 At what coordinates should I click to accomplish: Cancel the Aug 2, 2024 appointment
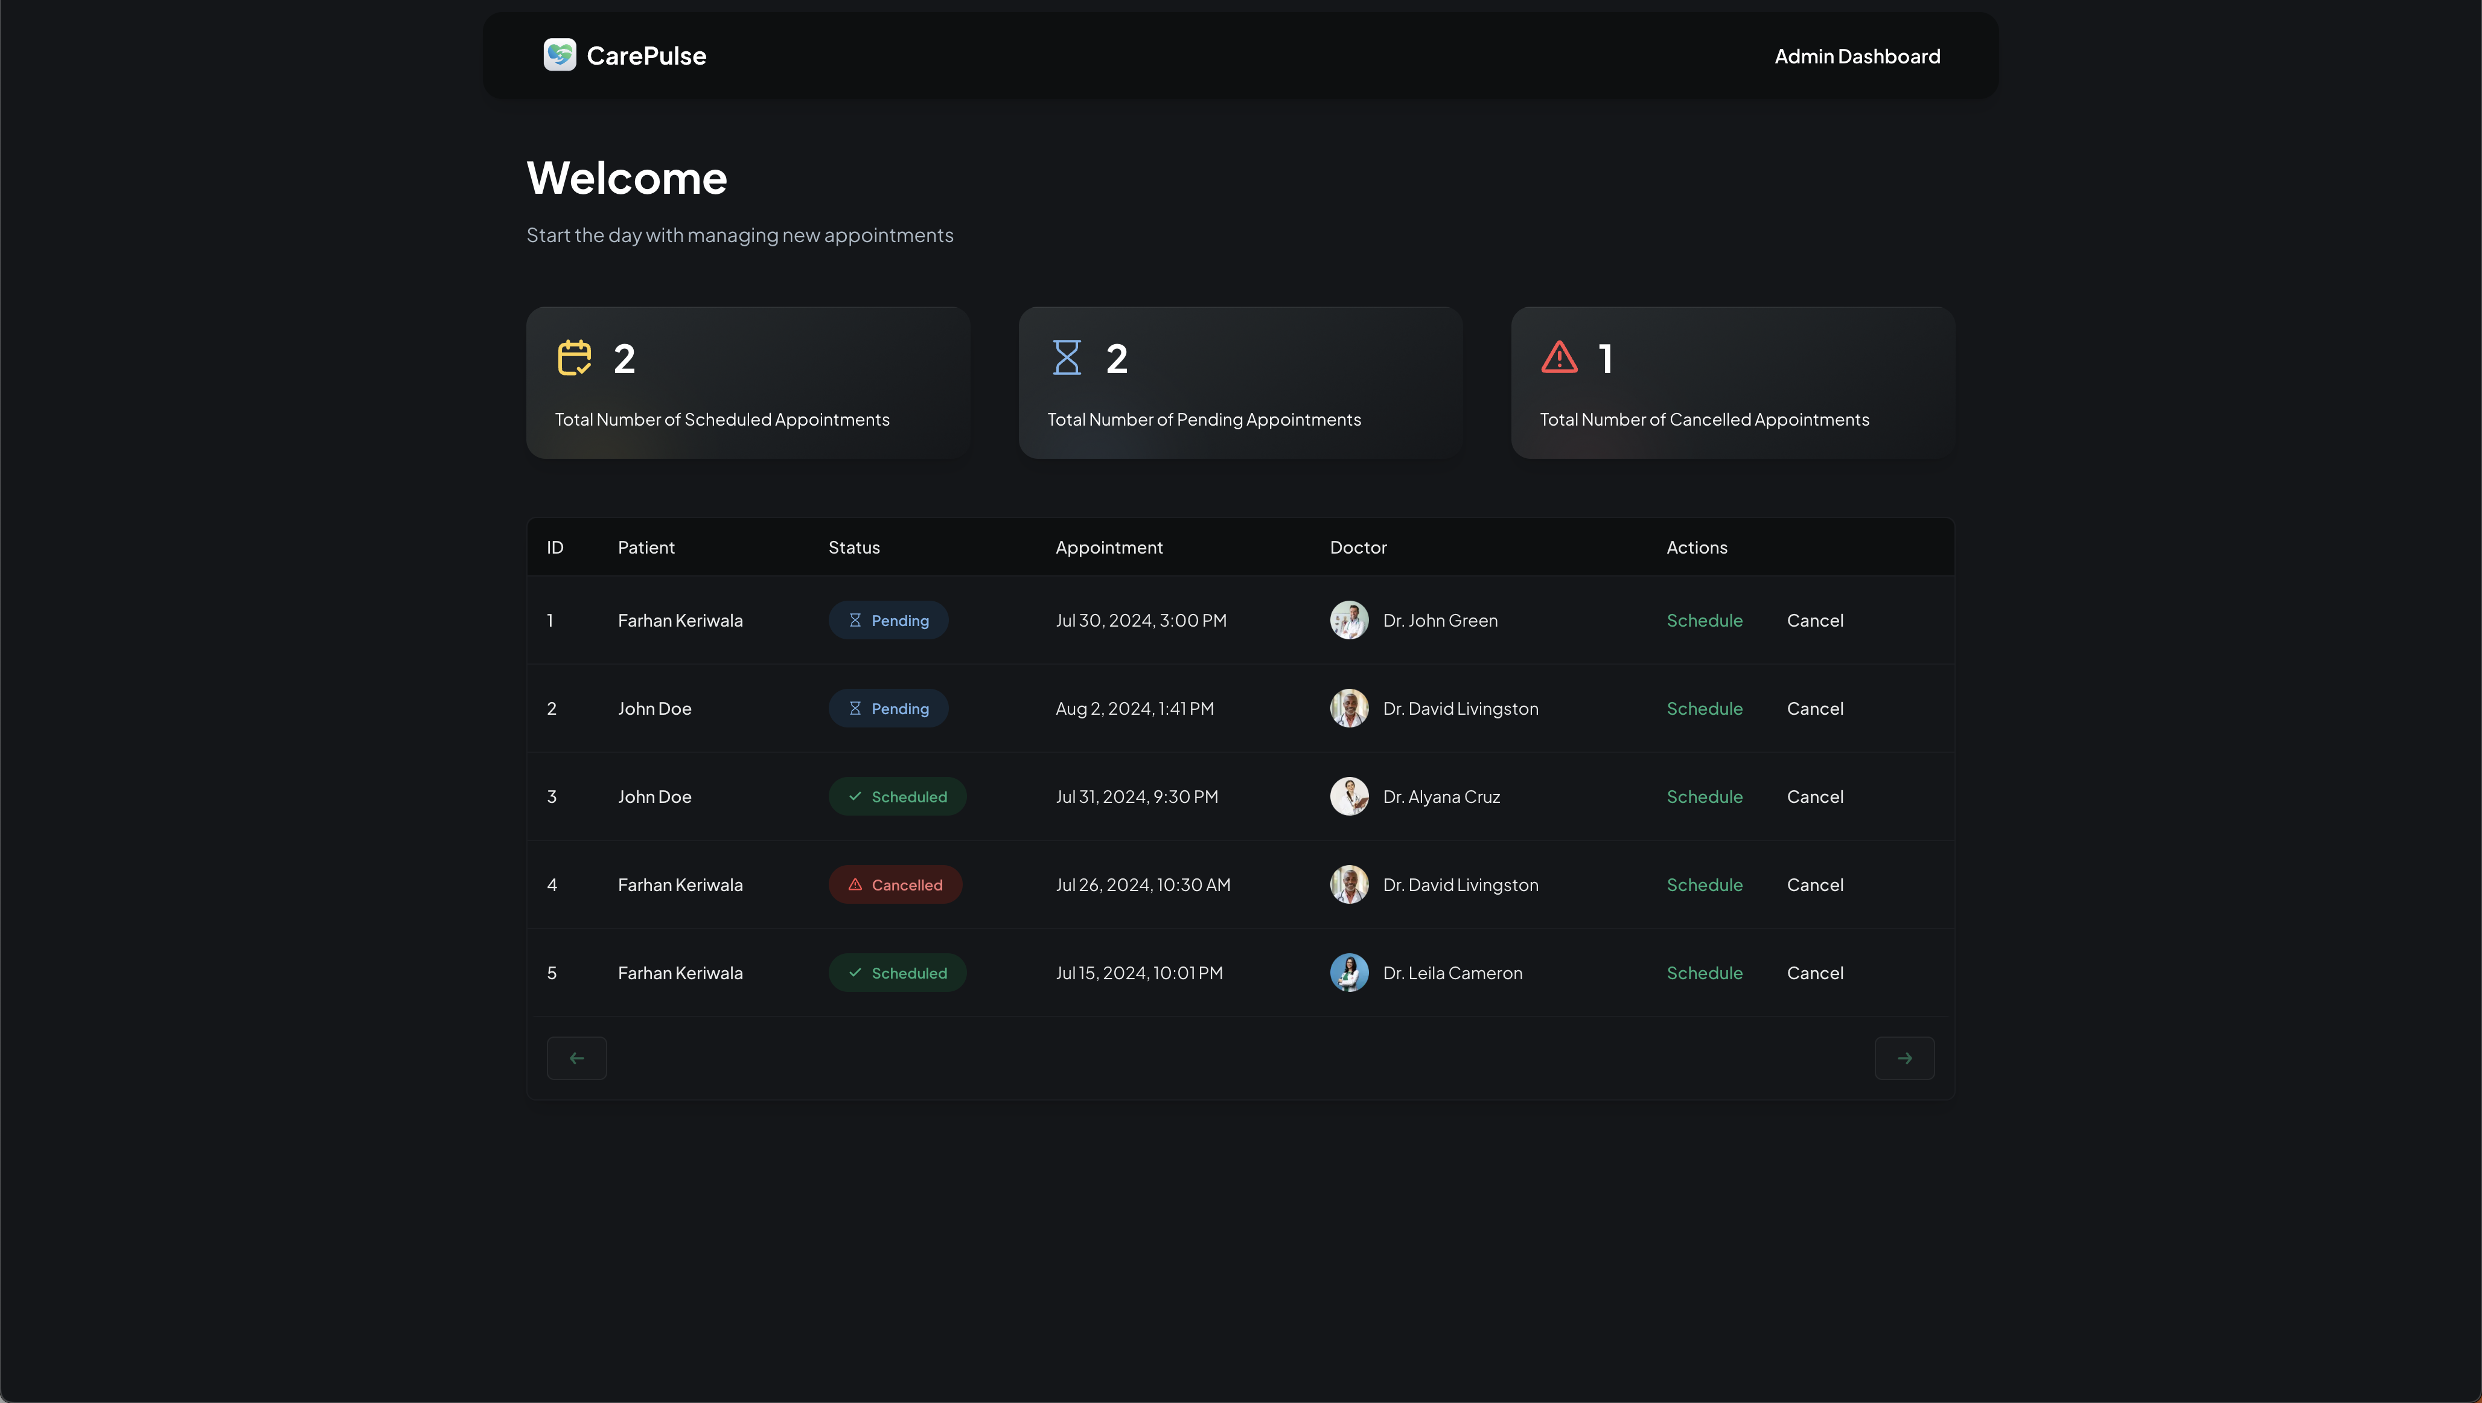pos(1815,708)
